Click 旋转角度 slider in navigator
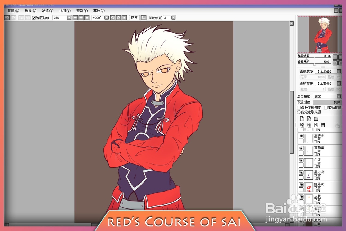 click(315, 64)
